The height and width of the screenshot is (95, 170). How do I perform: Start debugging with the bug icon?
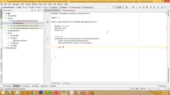133,7
